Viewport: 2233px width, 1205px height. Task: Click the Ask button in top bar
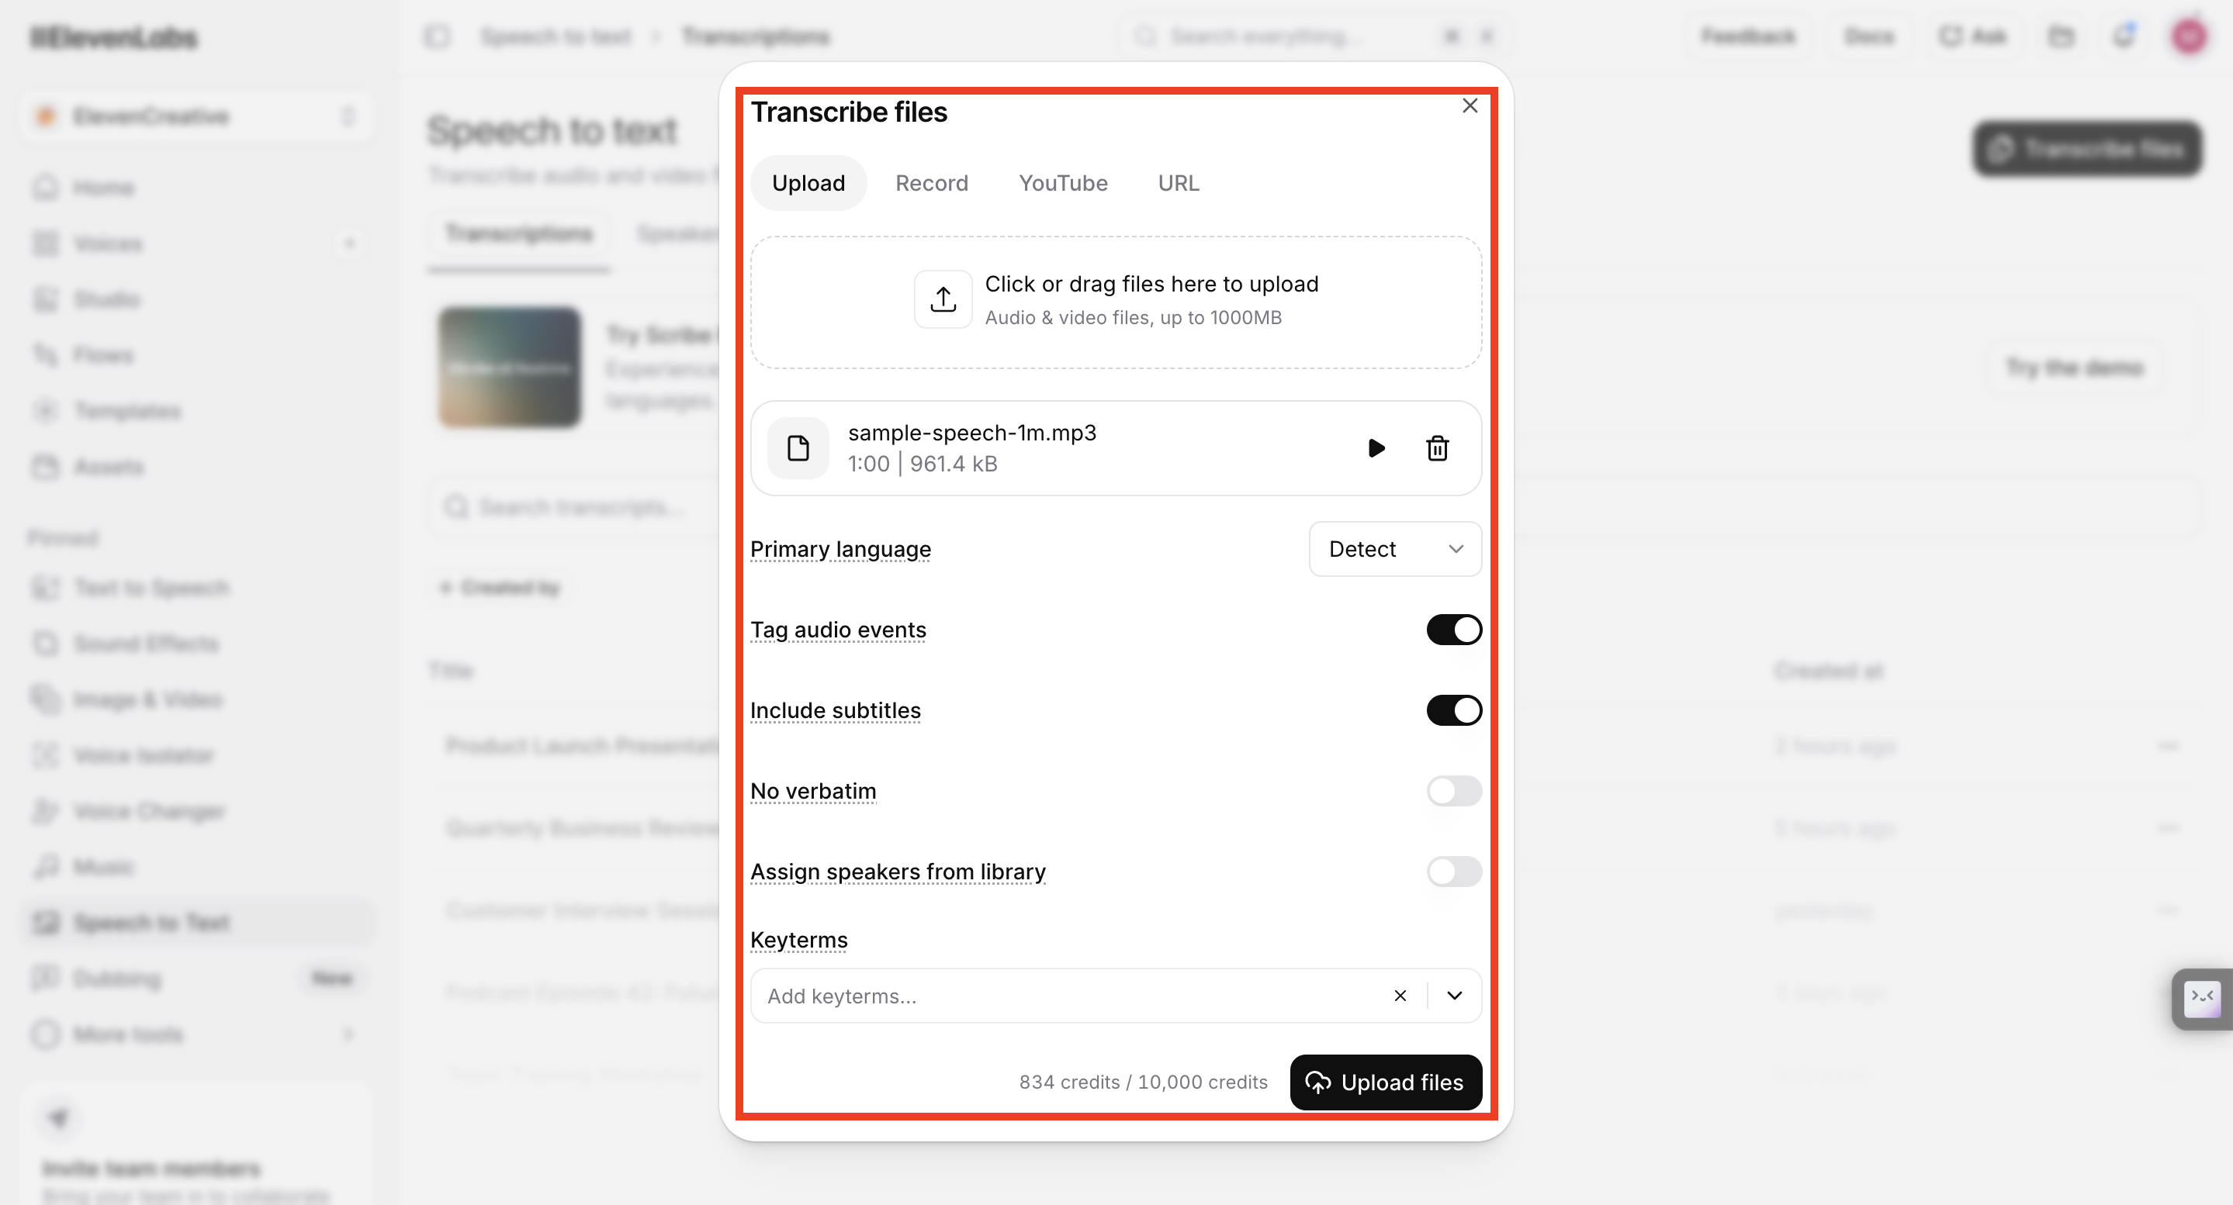[1973, 36]
